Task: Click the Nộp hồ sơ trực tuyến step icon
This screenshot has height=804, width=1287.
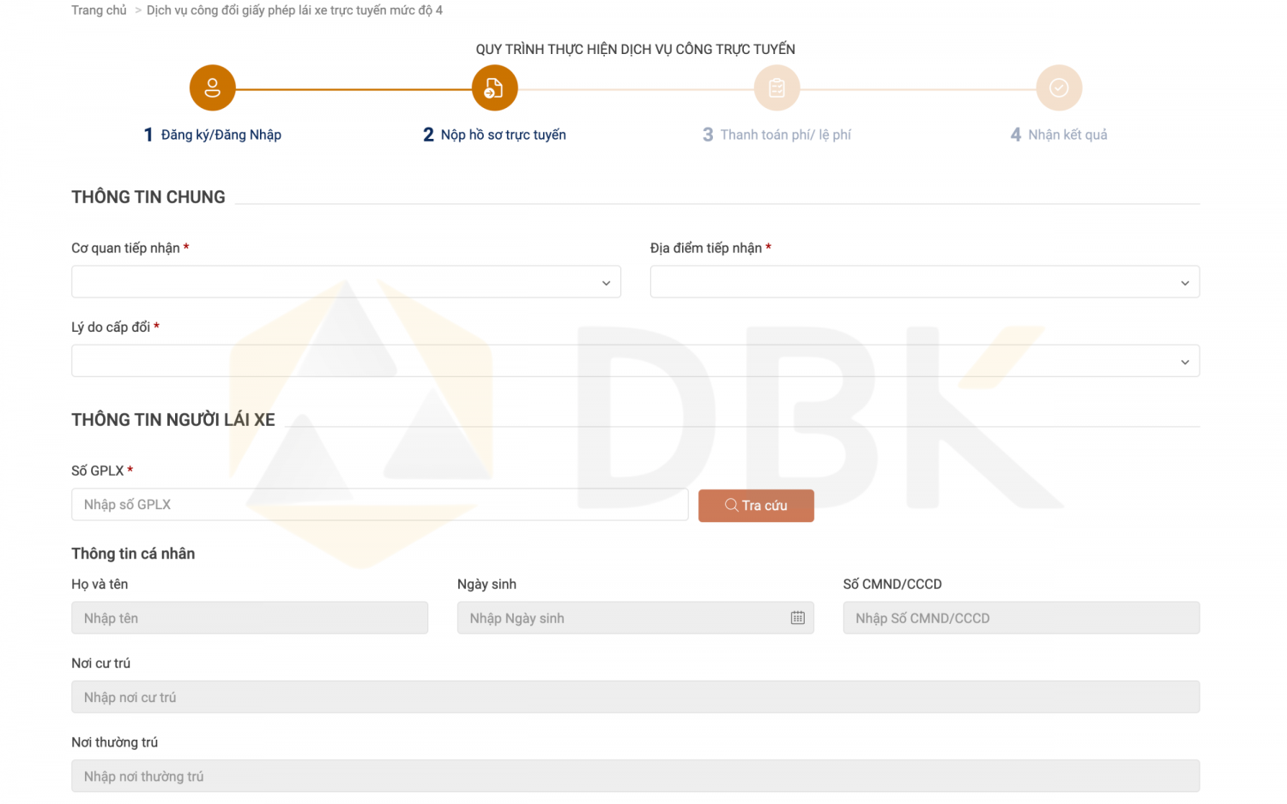Action: pos(494,88)
